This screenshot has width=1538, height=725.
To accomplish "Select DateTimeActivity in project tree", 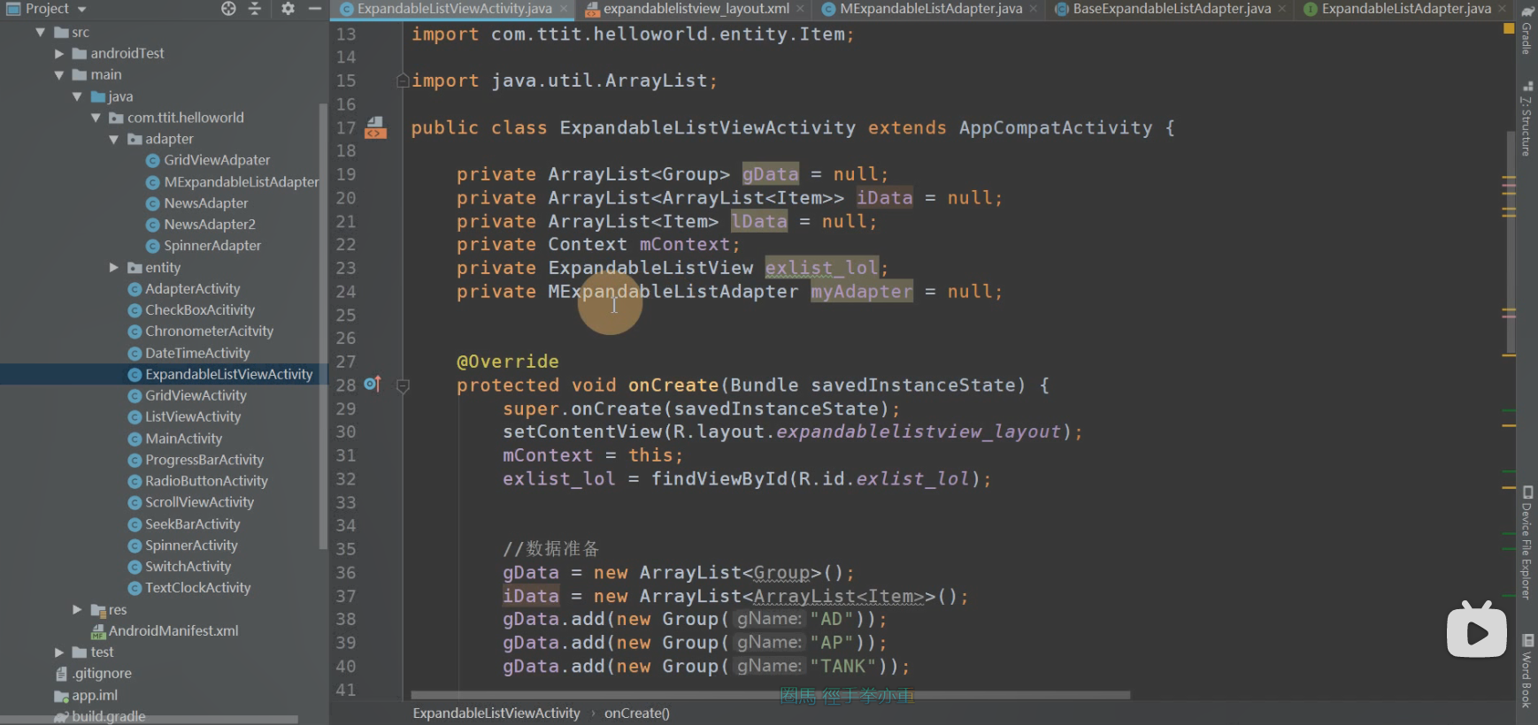I will pos(188,353).
